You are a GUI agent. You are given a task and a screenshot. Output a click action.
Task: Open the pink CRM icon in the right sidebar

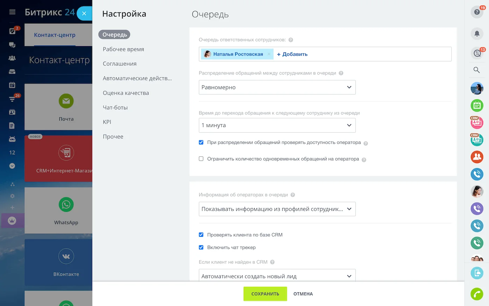click(x=477, y=122)
